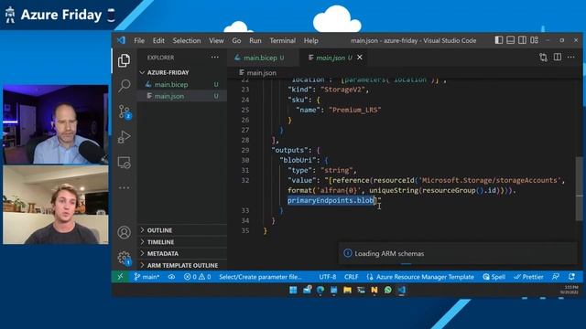Toggle primary side bar visibility
The image size is (586, 329).
point(498,40)
